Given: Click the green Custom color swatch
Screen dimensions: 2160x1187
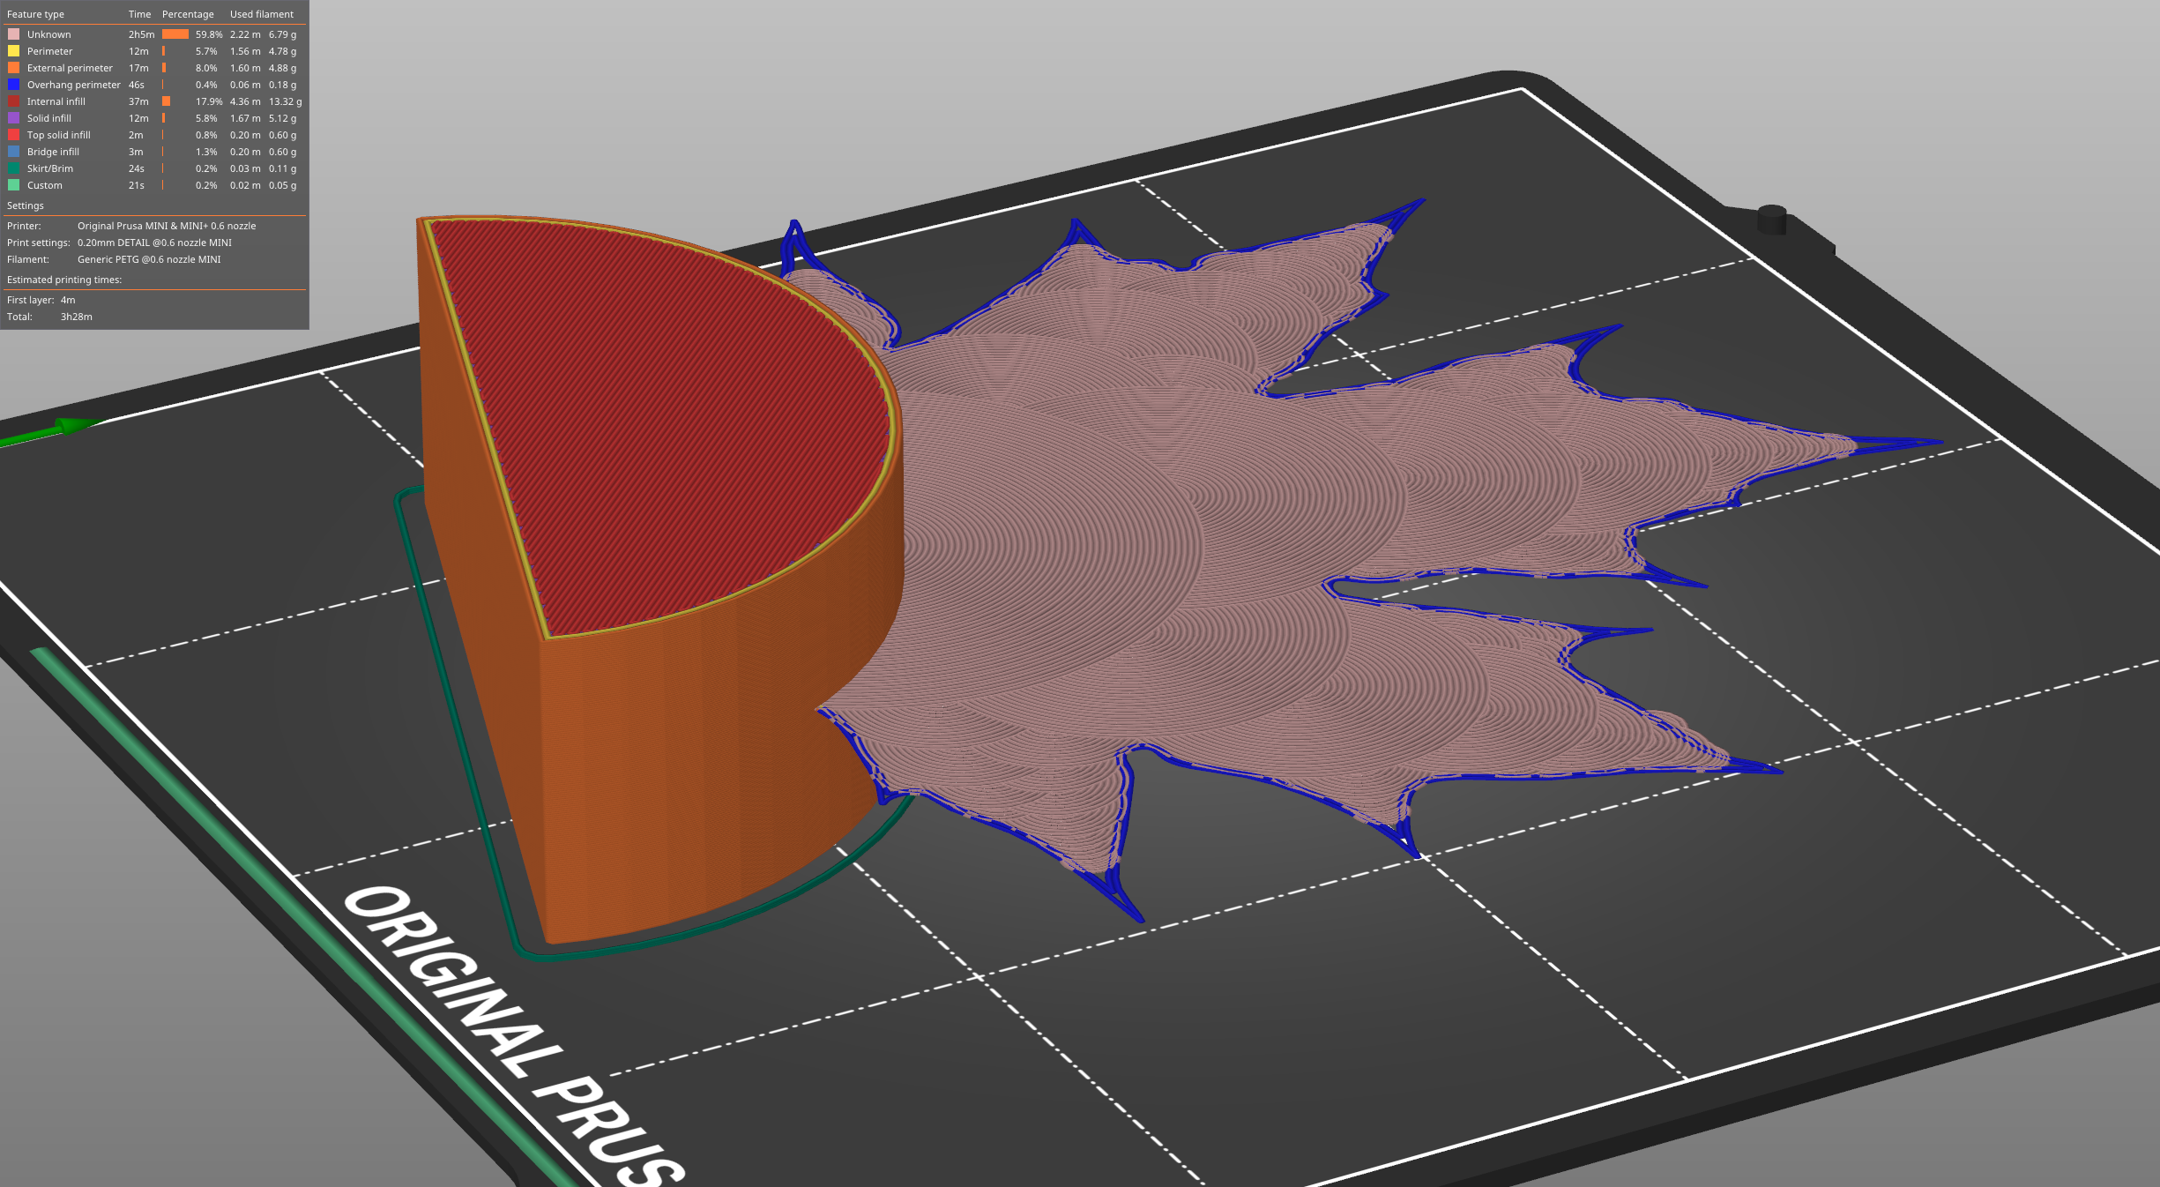Looking at the screenshot, I should (12, 184).
